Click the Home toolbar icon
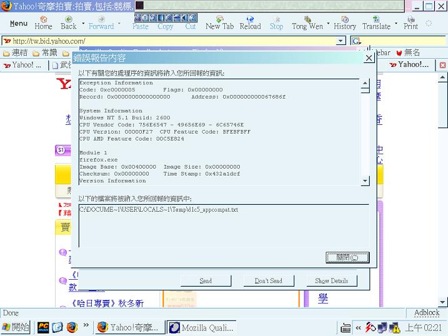Image resolution: width=448 pixels, height=336 pixels. pyautogui.click(x=43, y=23)
